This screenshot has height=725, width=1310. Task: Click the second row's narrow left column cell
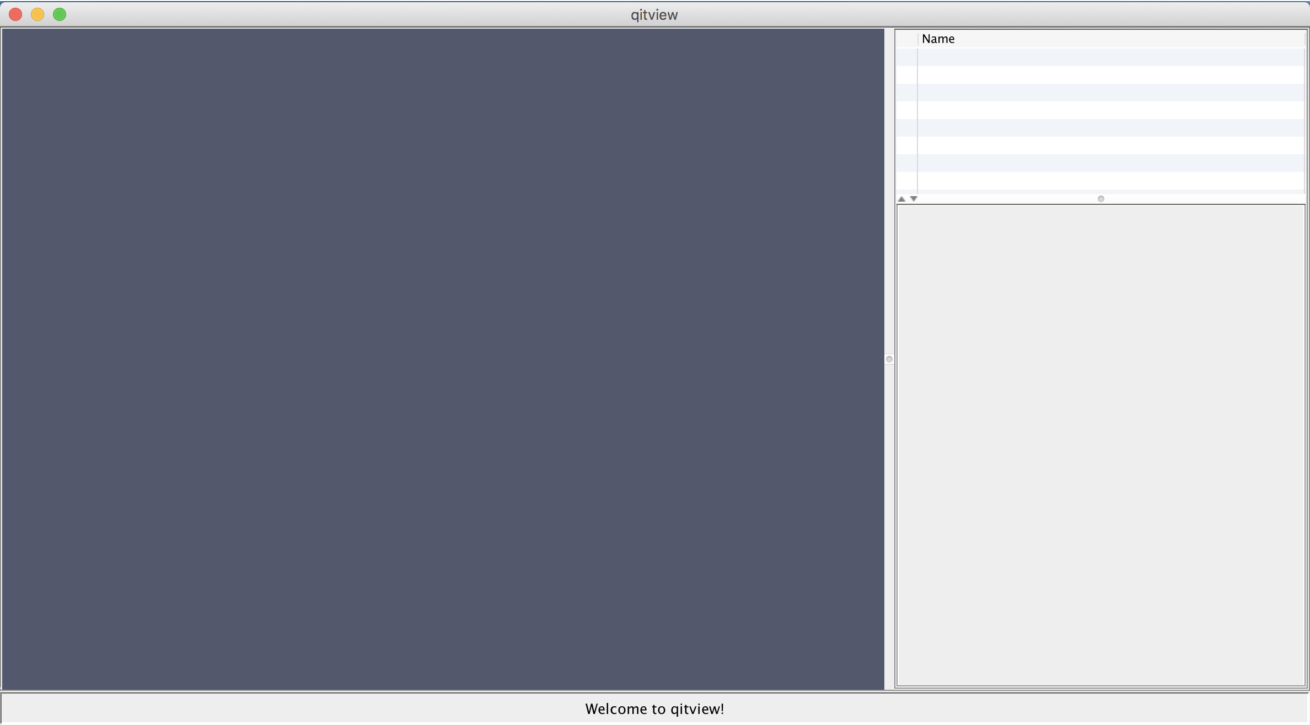coord(907,75)
